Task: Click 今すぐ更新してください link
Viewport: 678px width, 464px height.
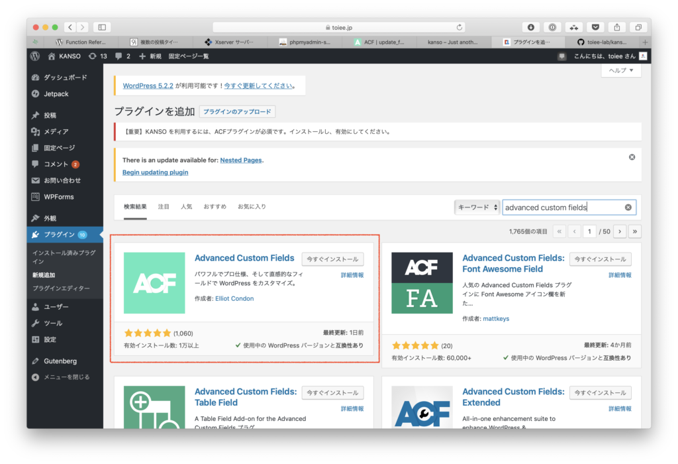Action: (x=258, y=86)
